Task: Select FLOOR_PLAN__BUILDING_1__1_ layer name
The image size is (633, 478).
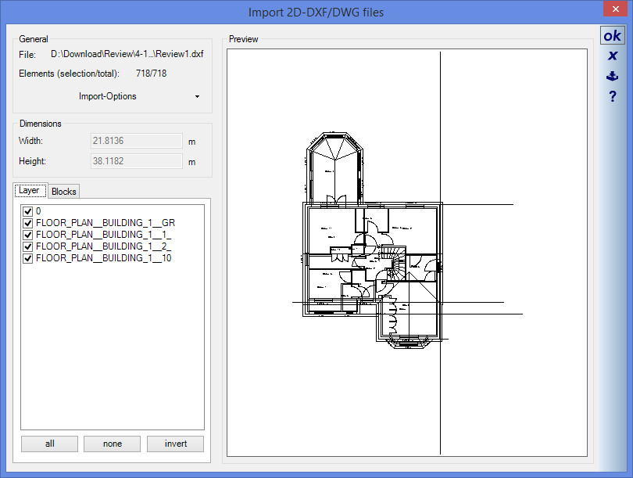Action: tap(104, 235)
